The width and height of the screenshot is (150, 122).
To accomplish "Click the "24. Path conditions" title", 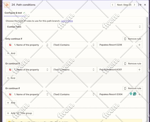I will (23, 5).
